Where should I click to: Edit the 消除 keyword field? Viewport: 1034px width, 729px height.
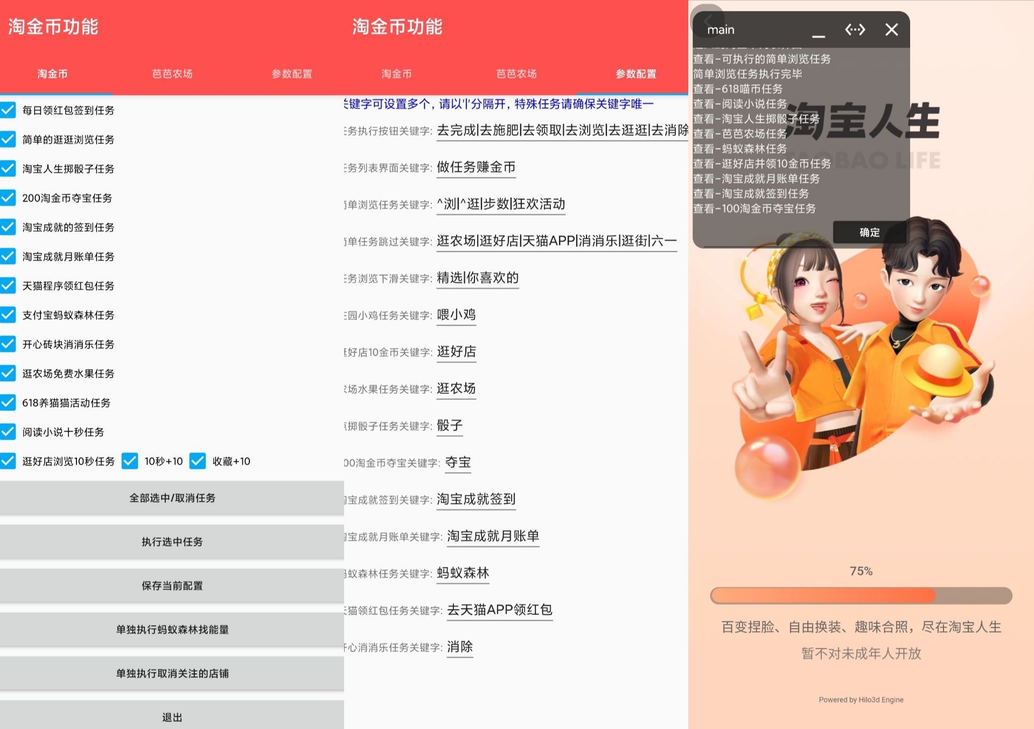(460, 647)
